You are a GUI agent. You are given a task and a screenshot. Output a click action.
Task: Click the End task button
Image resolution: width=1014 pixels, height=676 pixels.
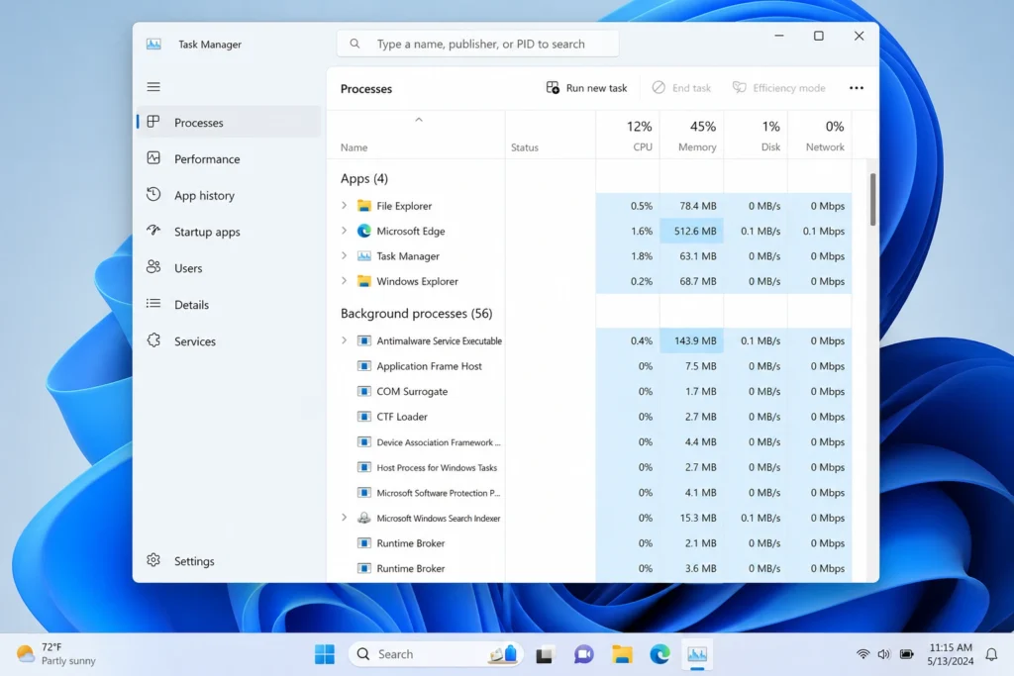click(681, 88)
